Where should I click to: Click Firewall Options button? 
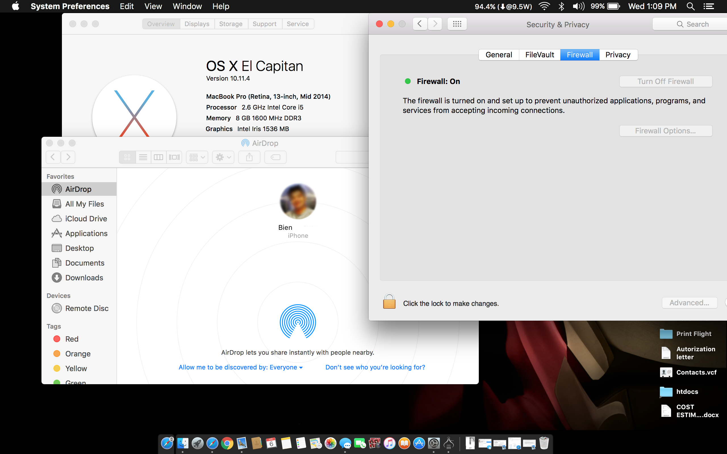pyautogui.click(x=665, y=131)
